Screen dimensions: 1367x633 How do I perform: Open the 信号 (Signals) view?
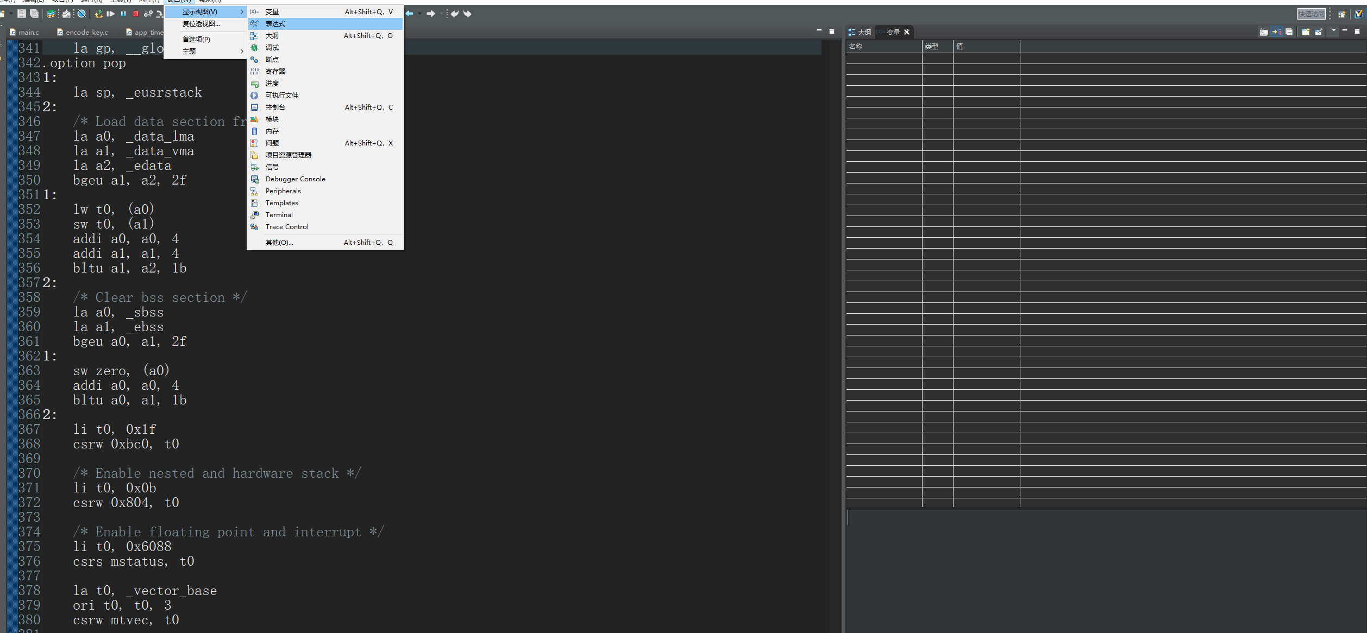325,167
